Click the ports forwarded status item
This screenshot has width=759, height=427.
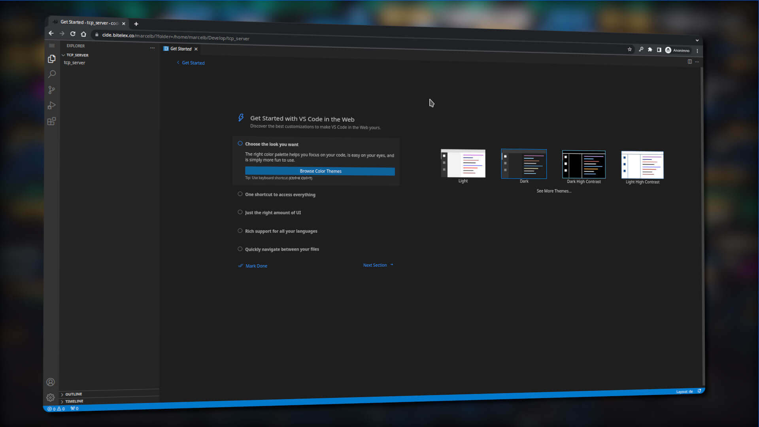coord(74,408)
